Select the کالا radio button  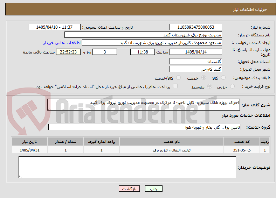coord(223,78)
